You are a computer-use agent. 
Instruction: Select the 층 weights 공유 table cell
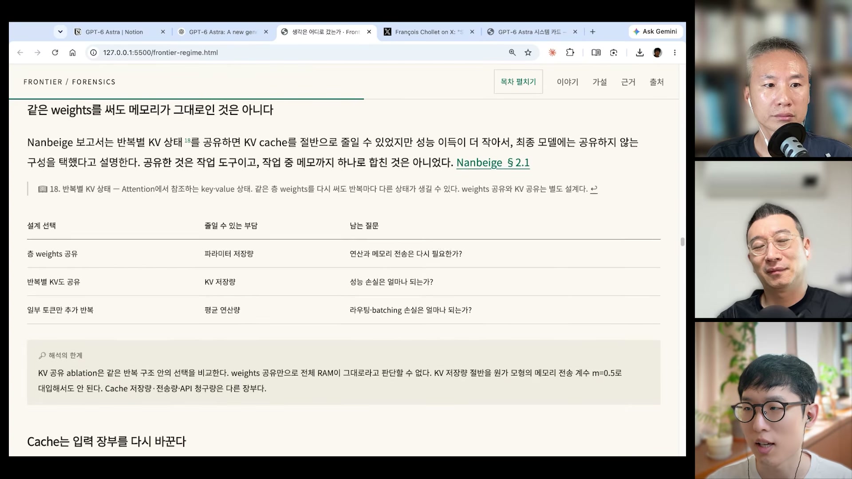pos(52,254)
